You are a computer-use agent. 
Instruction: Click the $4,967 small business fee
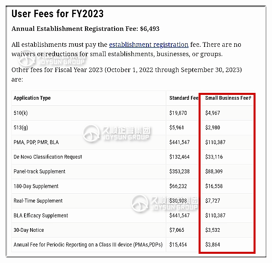click(x=213, y=113)
